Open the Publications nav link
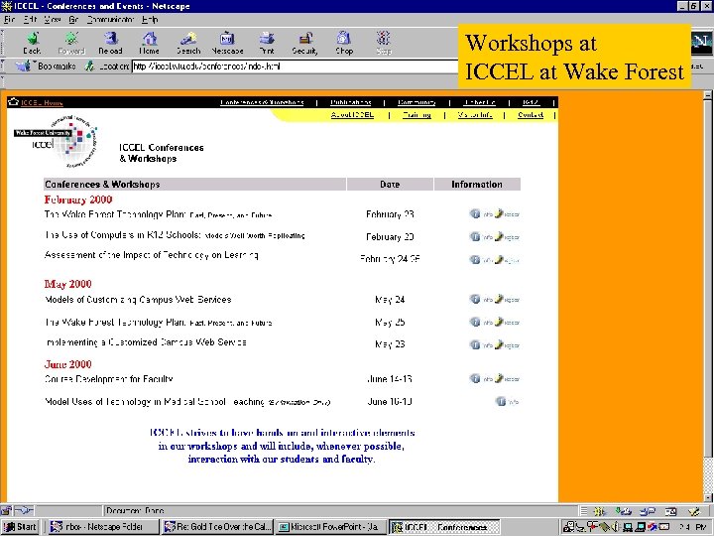This screenshot has width=714, height=536. click(x=351, y=102)
